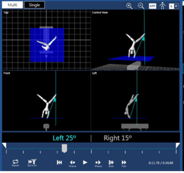The width and height of the screenshot is (184, 173).
Task: Jump to the start of playback
Action: click(x=59, y=162)
